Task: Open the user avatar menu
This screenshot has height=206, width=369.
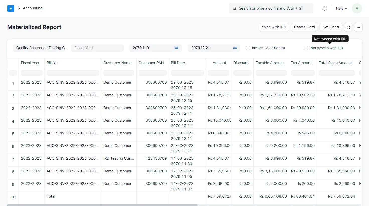Action: pos(357,8)
